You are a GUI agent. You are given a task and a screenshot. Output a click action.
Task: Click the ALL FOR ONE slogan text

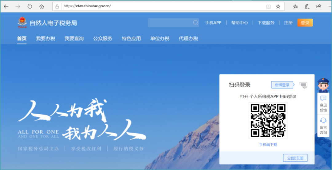pyautogui.click(x=38, y=132)
